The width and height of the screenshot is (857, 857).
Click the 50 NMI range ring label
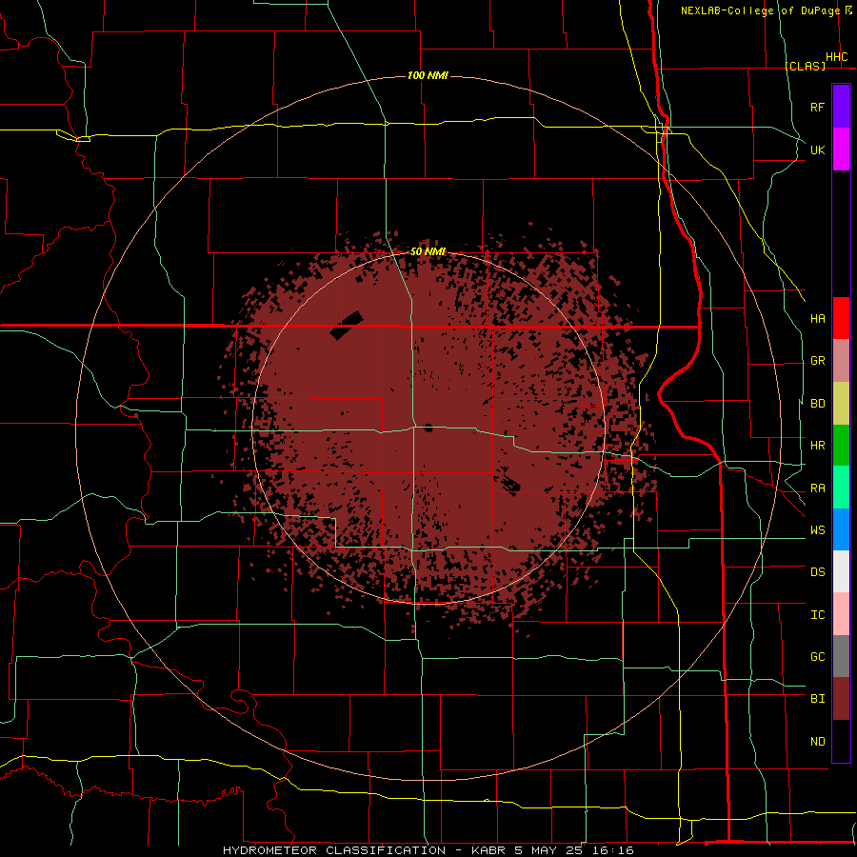coord(428,251)
